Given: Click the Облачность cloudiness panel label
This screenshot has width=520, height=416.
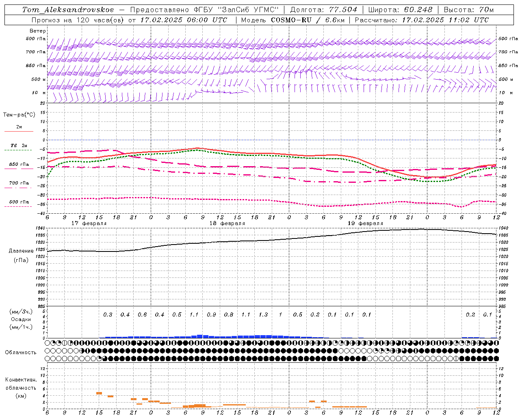Looking at the screenshot, I should pos(21,353).
